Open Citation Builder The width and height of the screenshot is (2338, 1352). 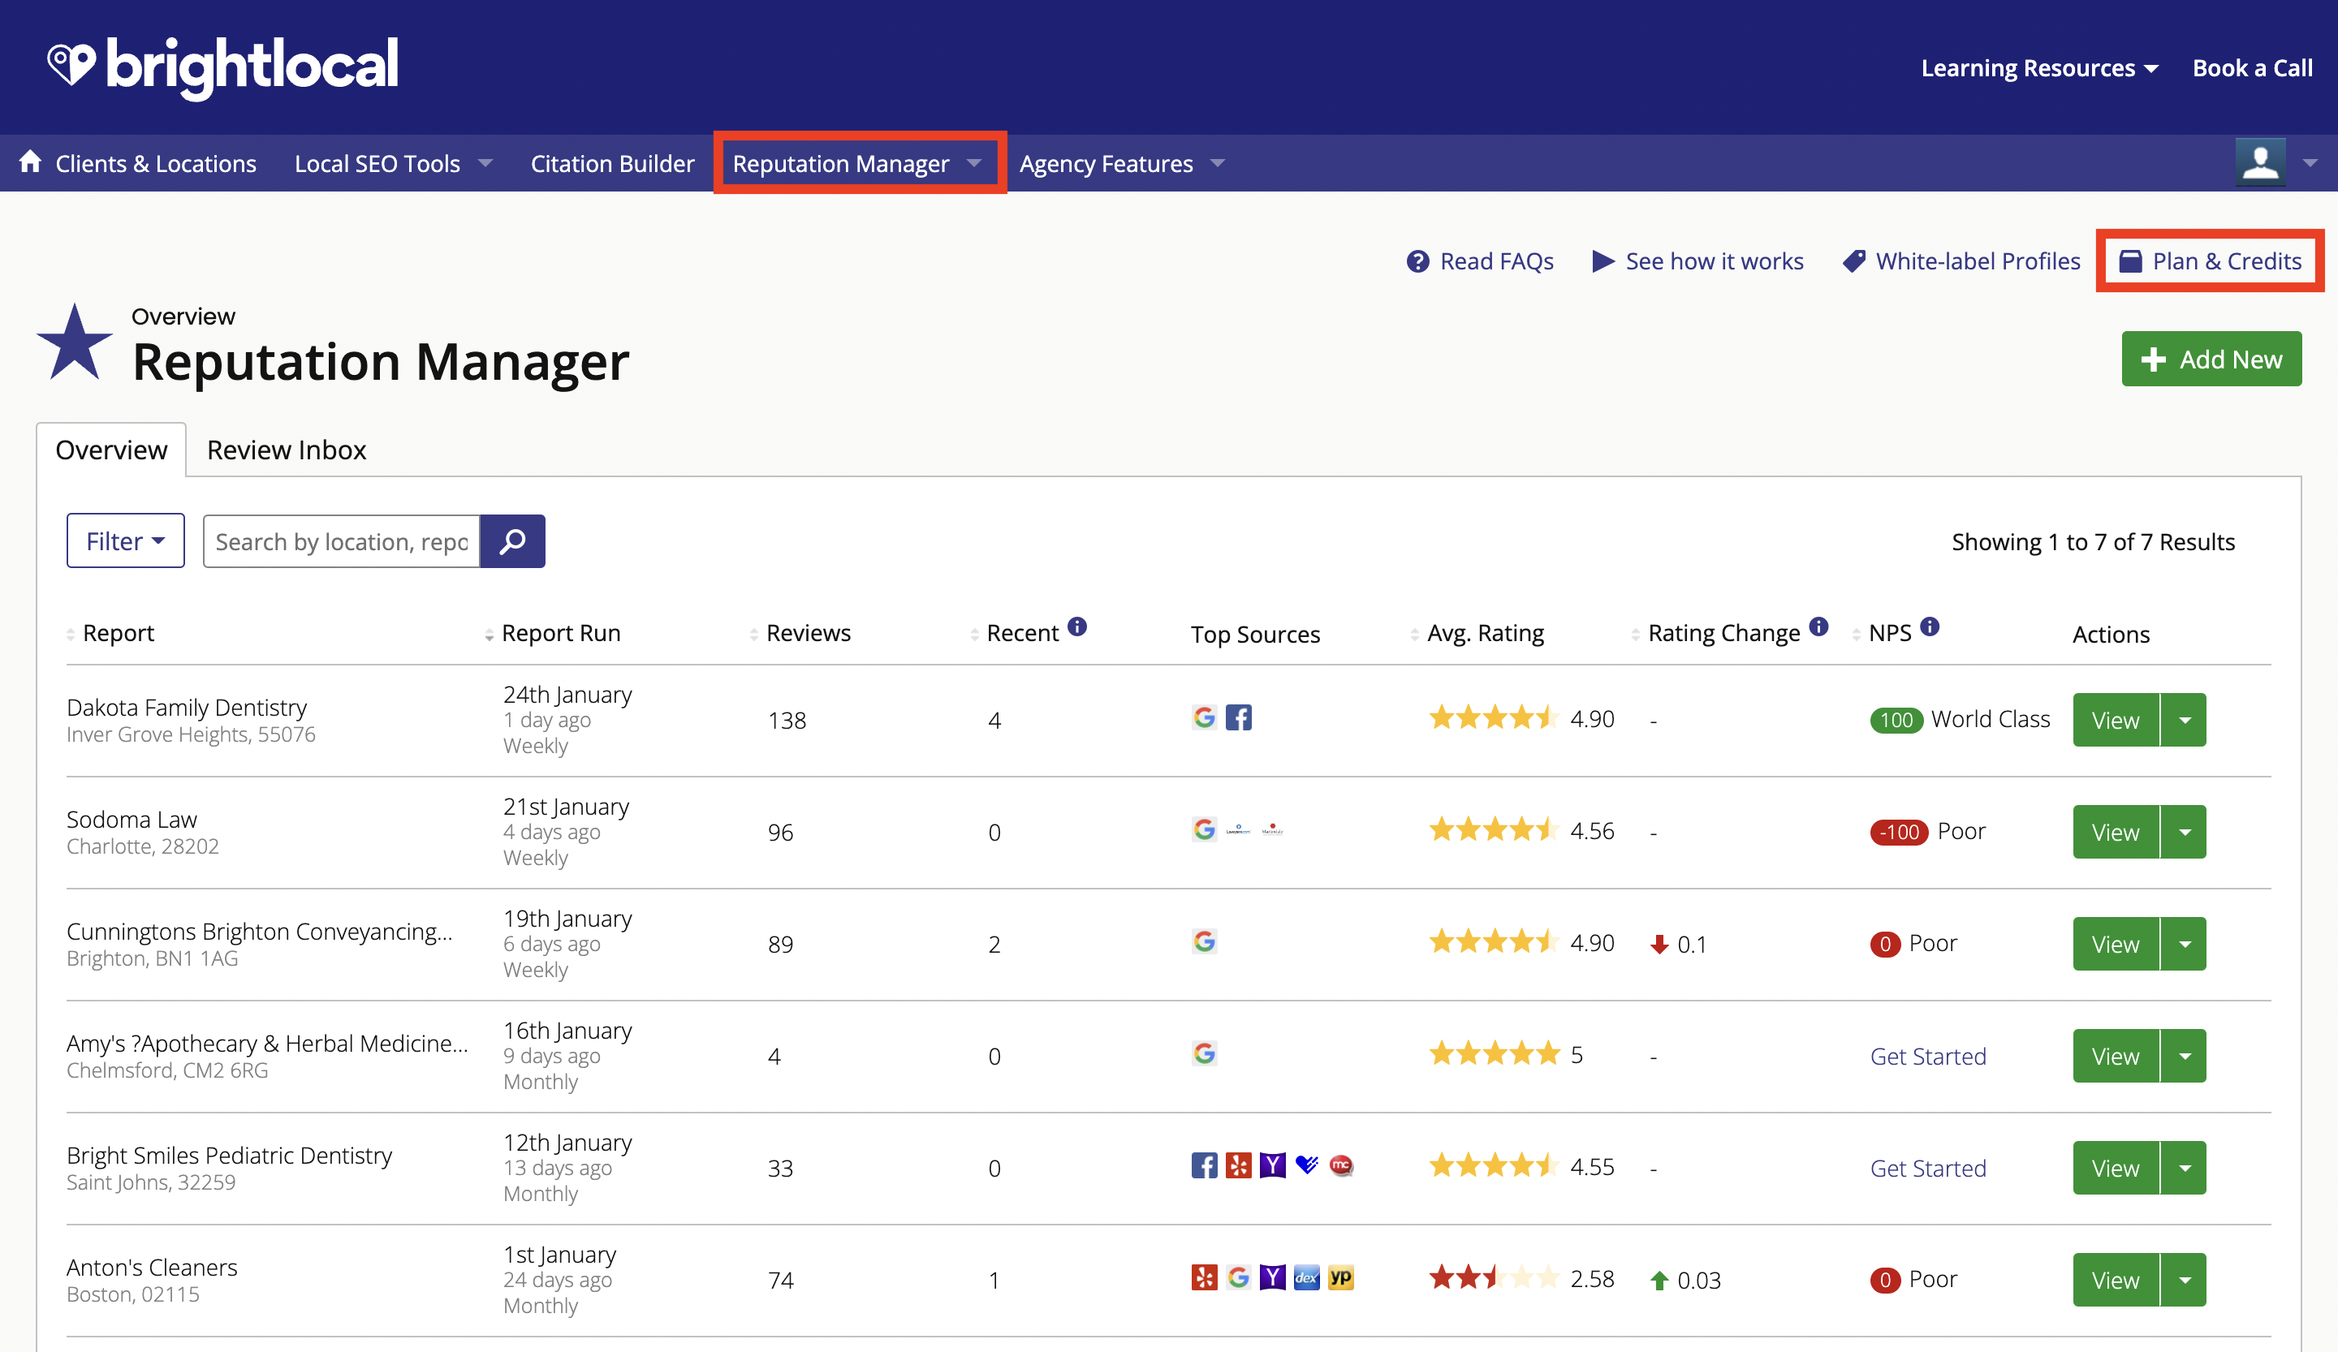click(612, 163)
